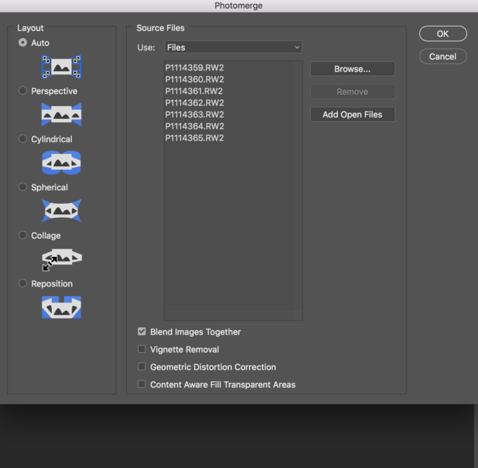
Task: Select file P1114361.RW2 in list
Action: (x=194, y=91)
